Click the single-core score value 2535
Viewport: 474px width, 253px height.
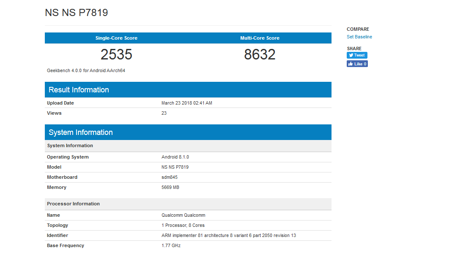pyautogui.click(x=116, y=54)
